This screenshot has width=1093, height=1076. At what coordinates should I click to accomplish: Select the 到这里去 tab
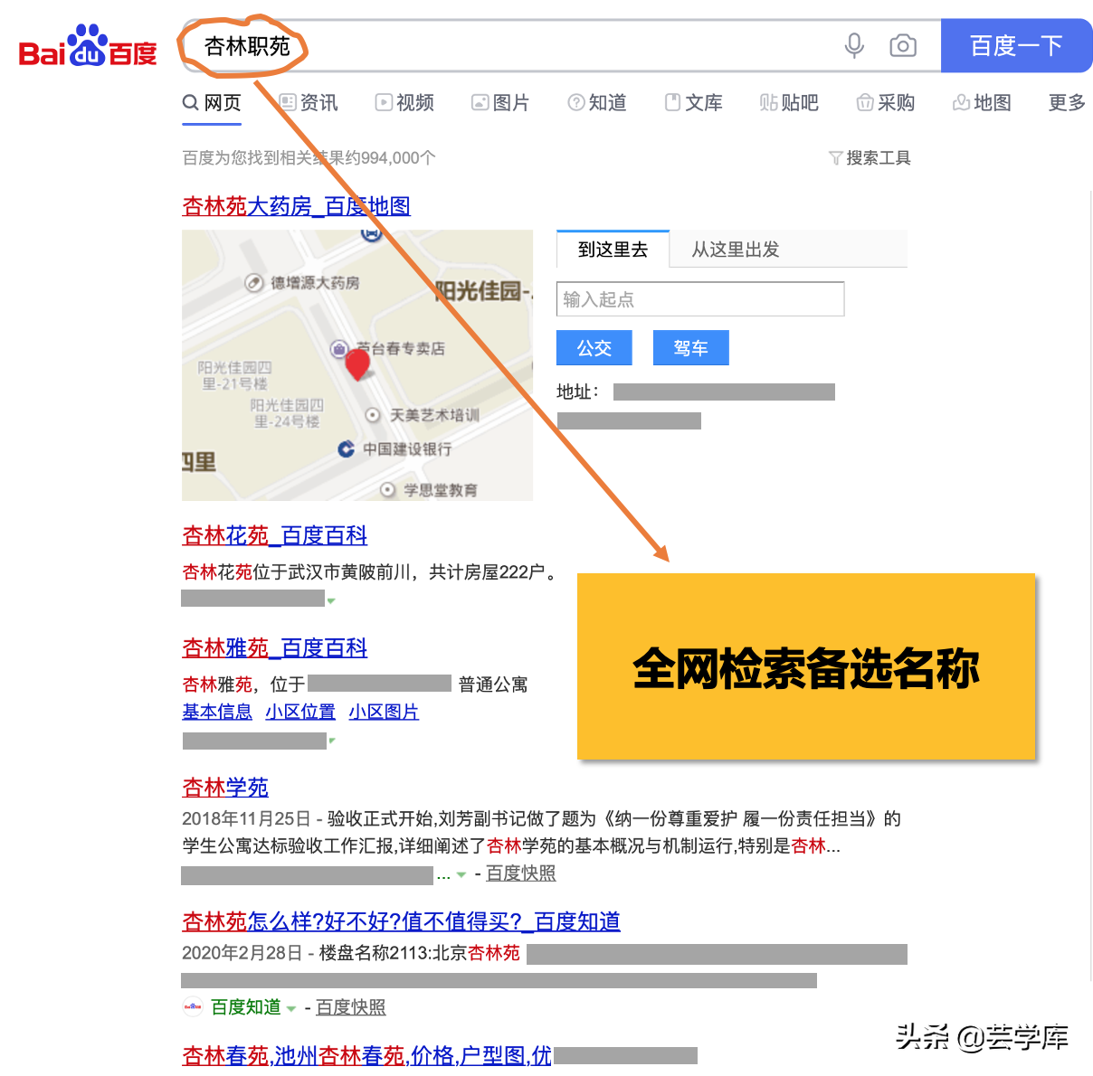click(613, 250)
